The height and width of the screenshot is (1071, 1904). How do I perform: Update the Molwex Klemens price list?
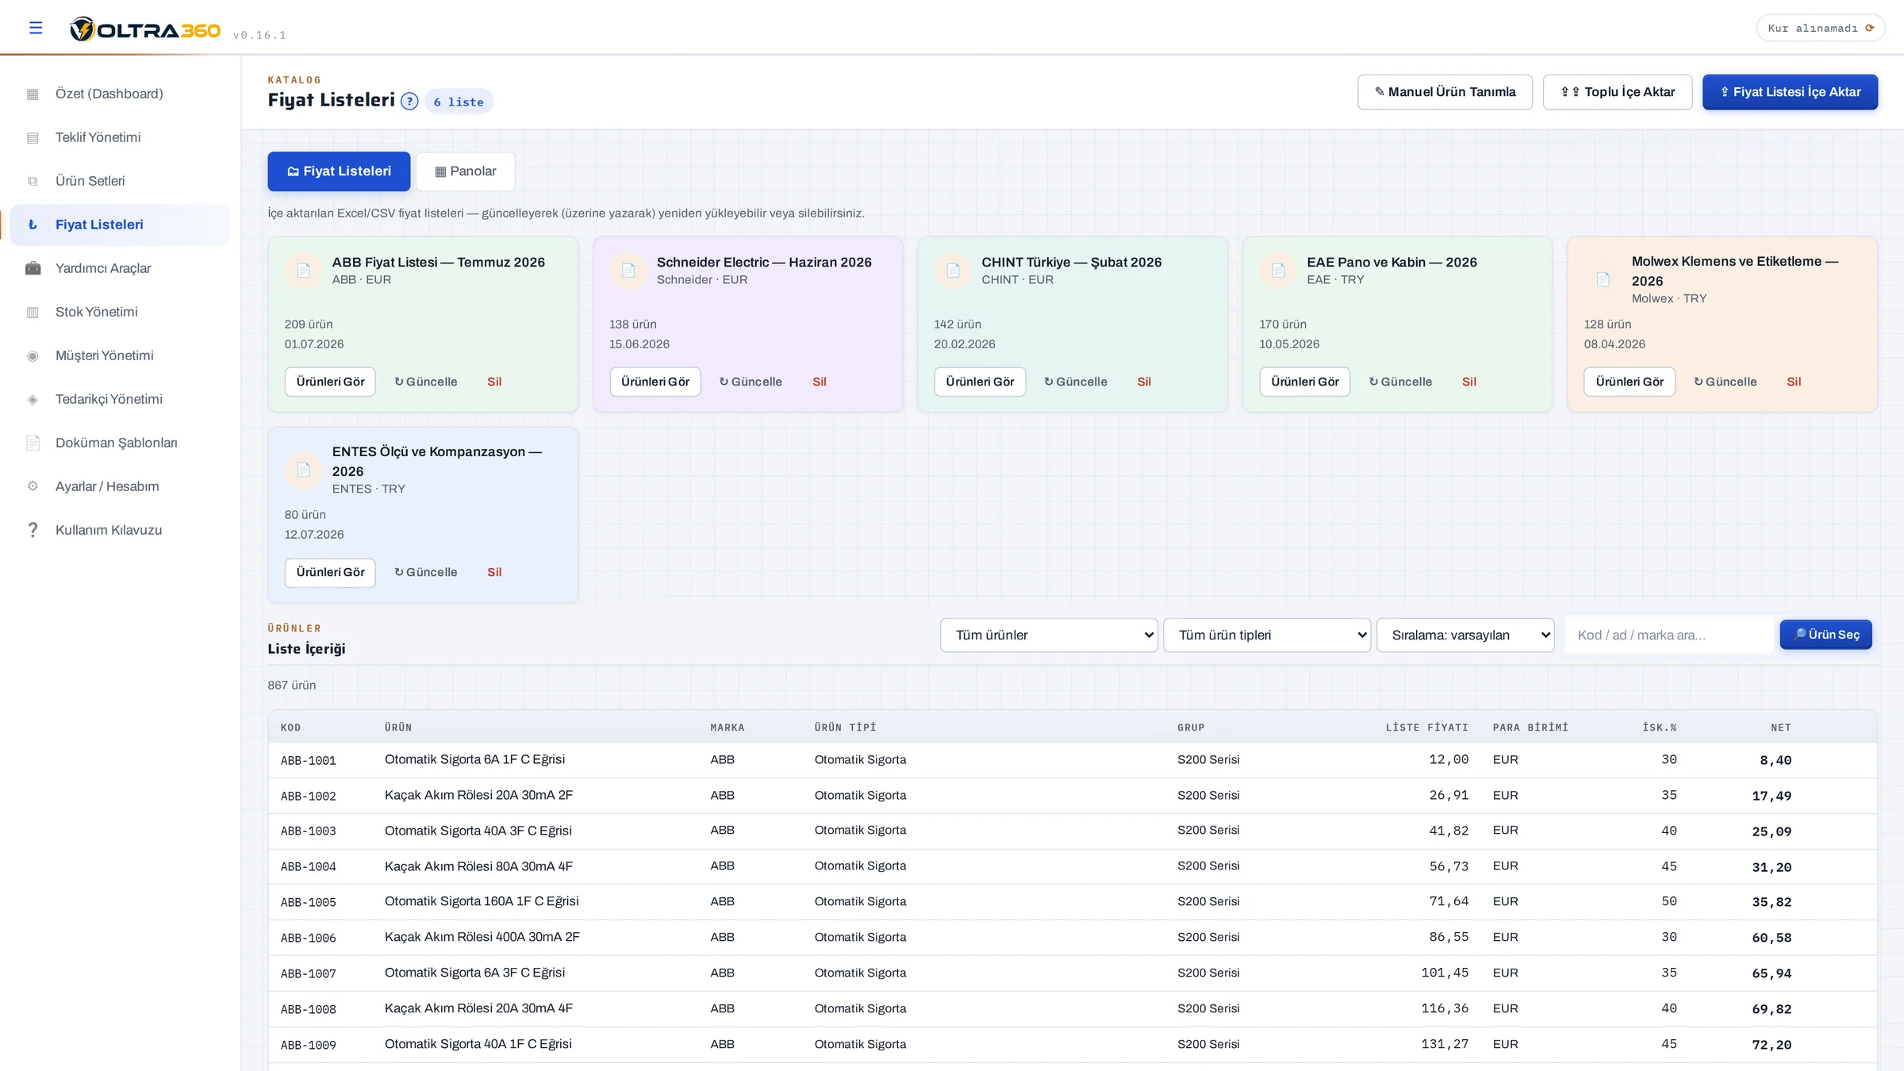point(1725,382)
